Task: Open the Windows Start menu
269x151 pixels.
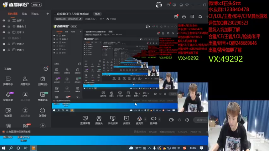Action: coord(4,148)
